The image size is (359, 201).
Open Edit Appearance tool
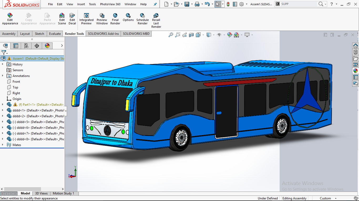(x=10, y=19)
